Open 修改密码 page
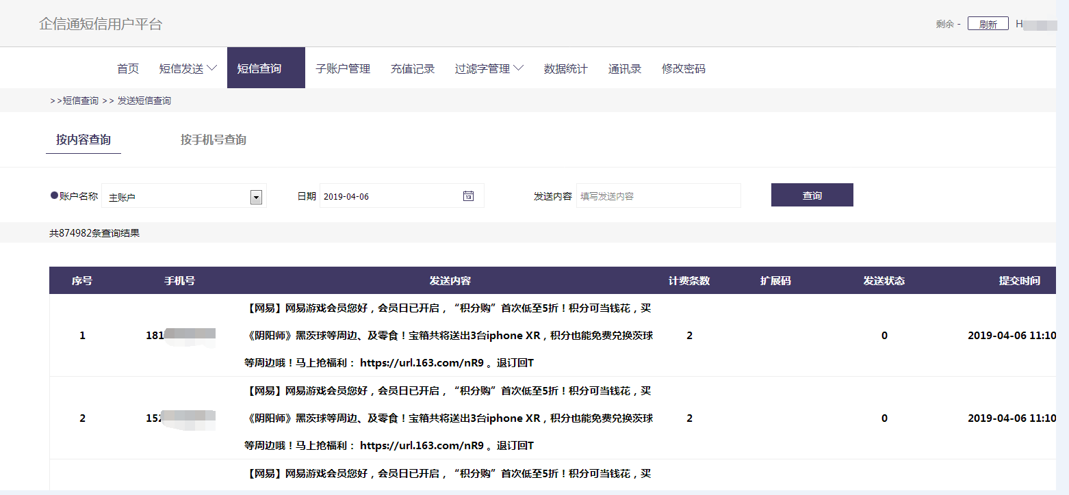 coord(683,68)
